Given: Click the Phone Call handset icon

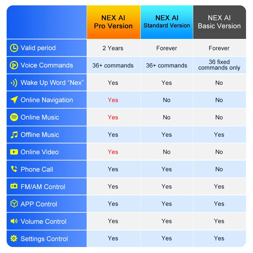Looking at the screenshot, I should [14, 169].
